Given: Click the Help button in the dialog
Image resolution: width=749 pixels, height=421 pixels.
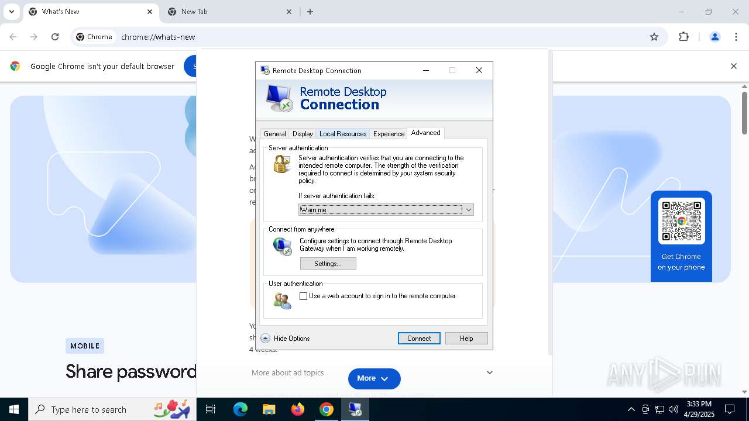Looking at the screenshot, I should click(x=466, y=339).
